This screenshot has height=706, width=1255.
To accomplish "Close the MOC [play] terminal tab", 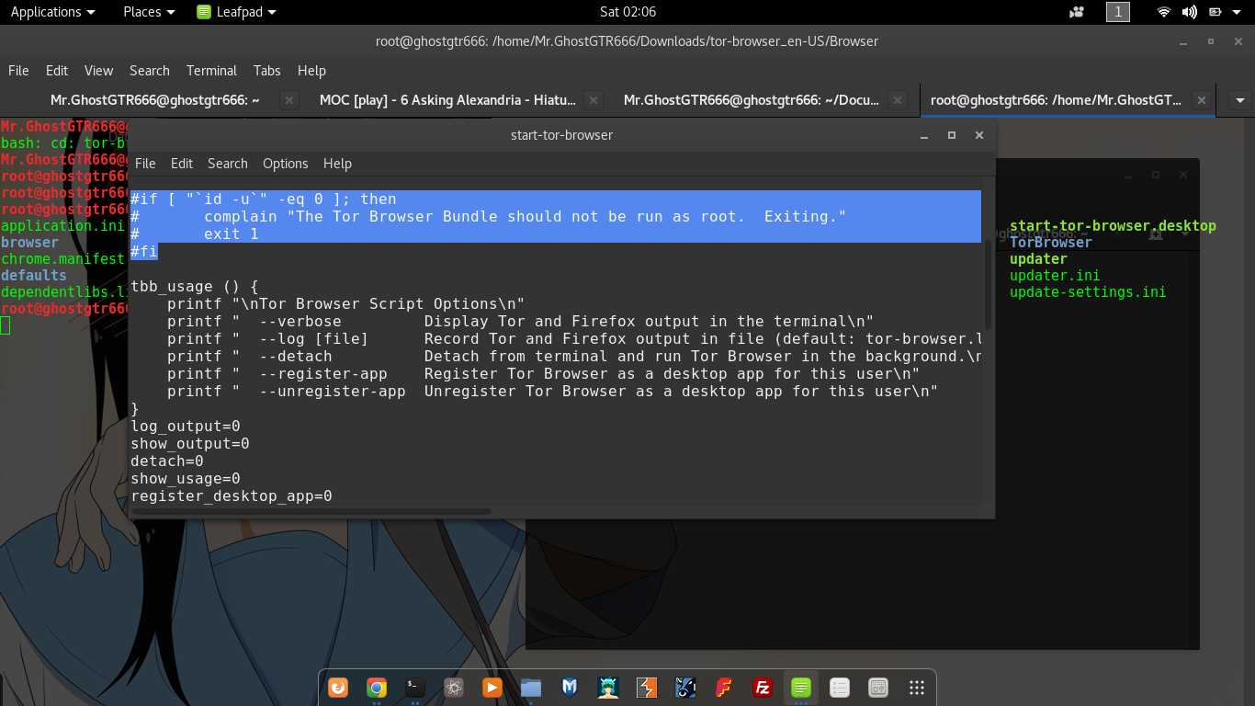I will (594, 100).
